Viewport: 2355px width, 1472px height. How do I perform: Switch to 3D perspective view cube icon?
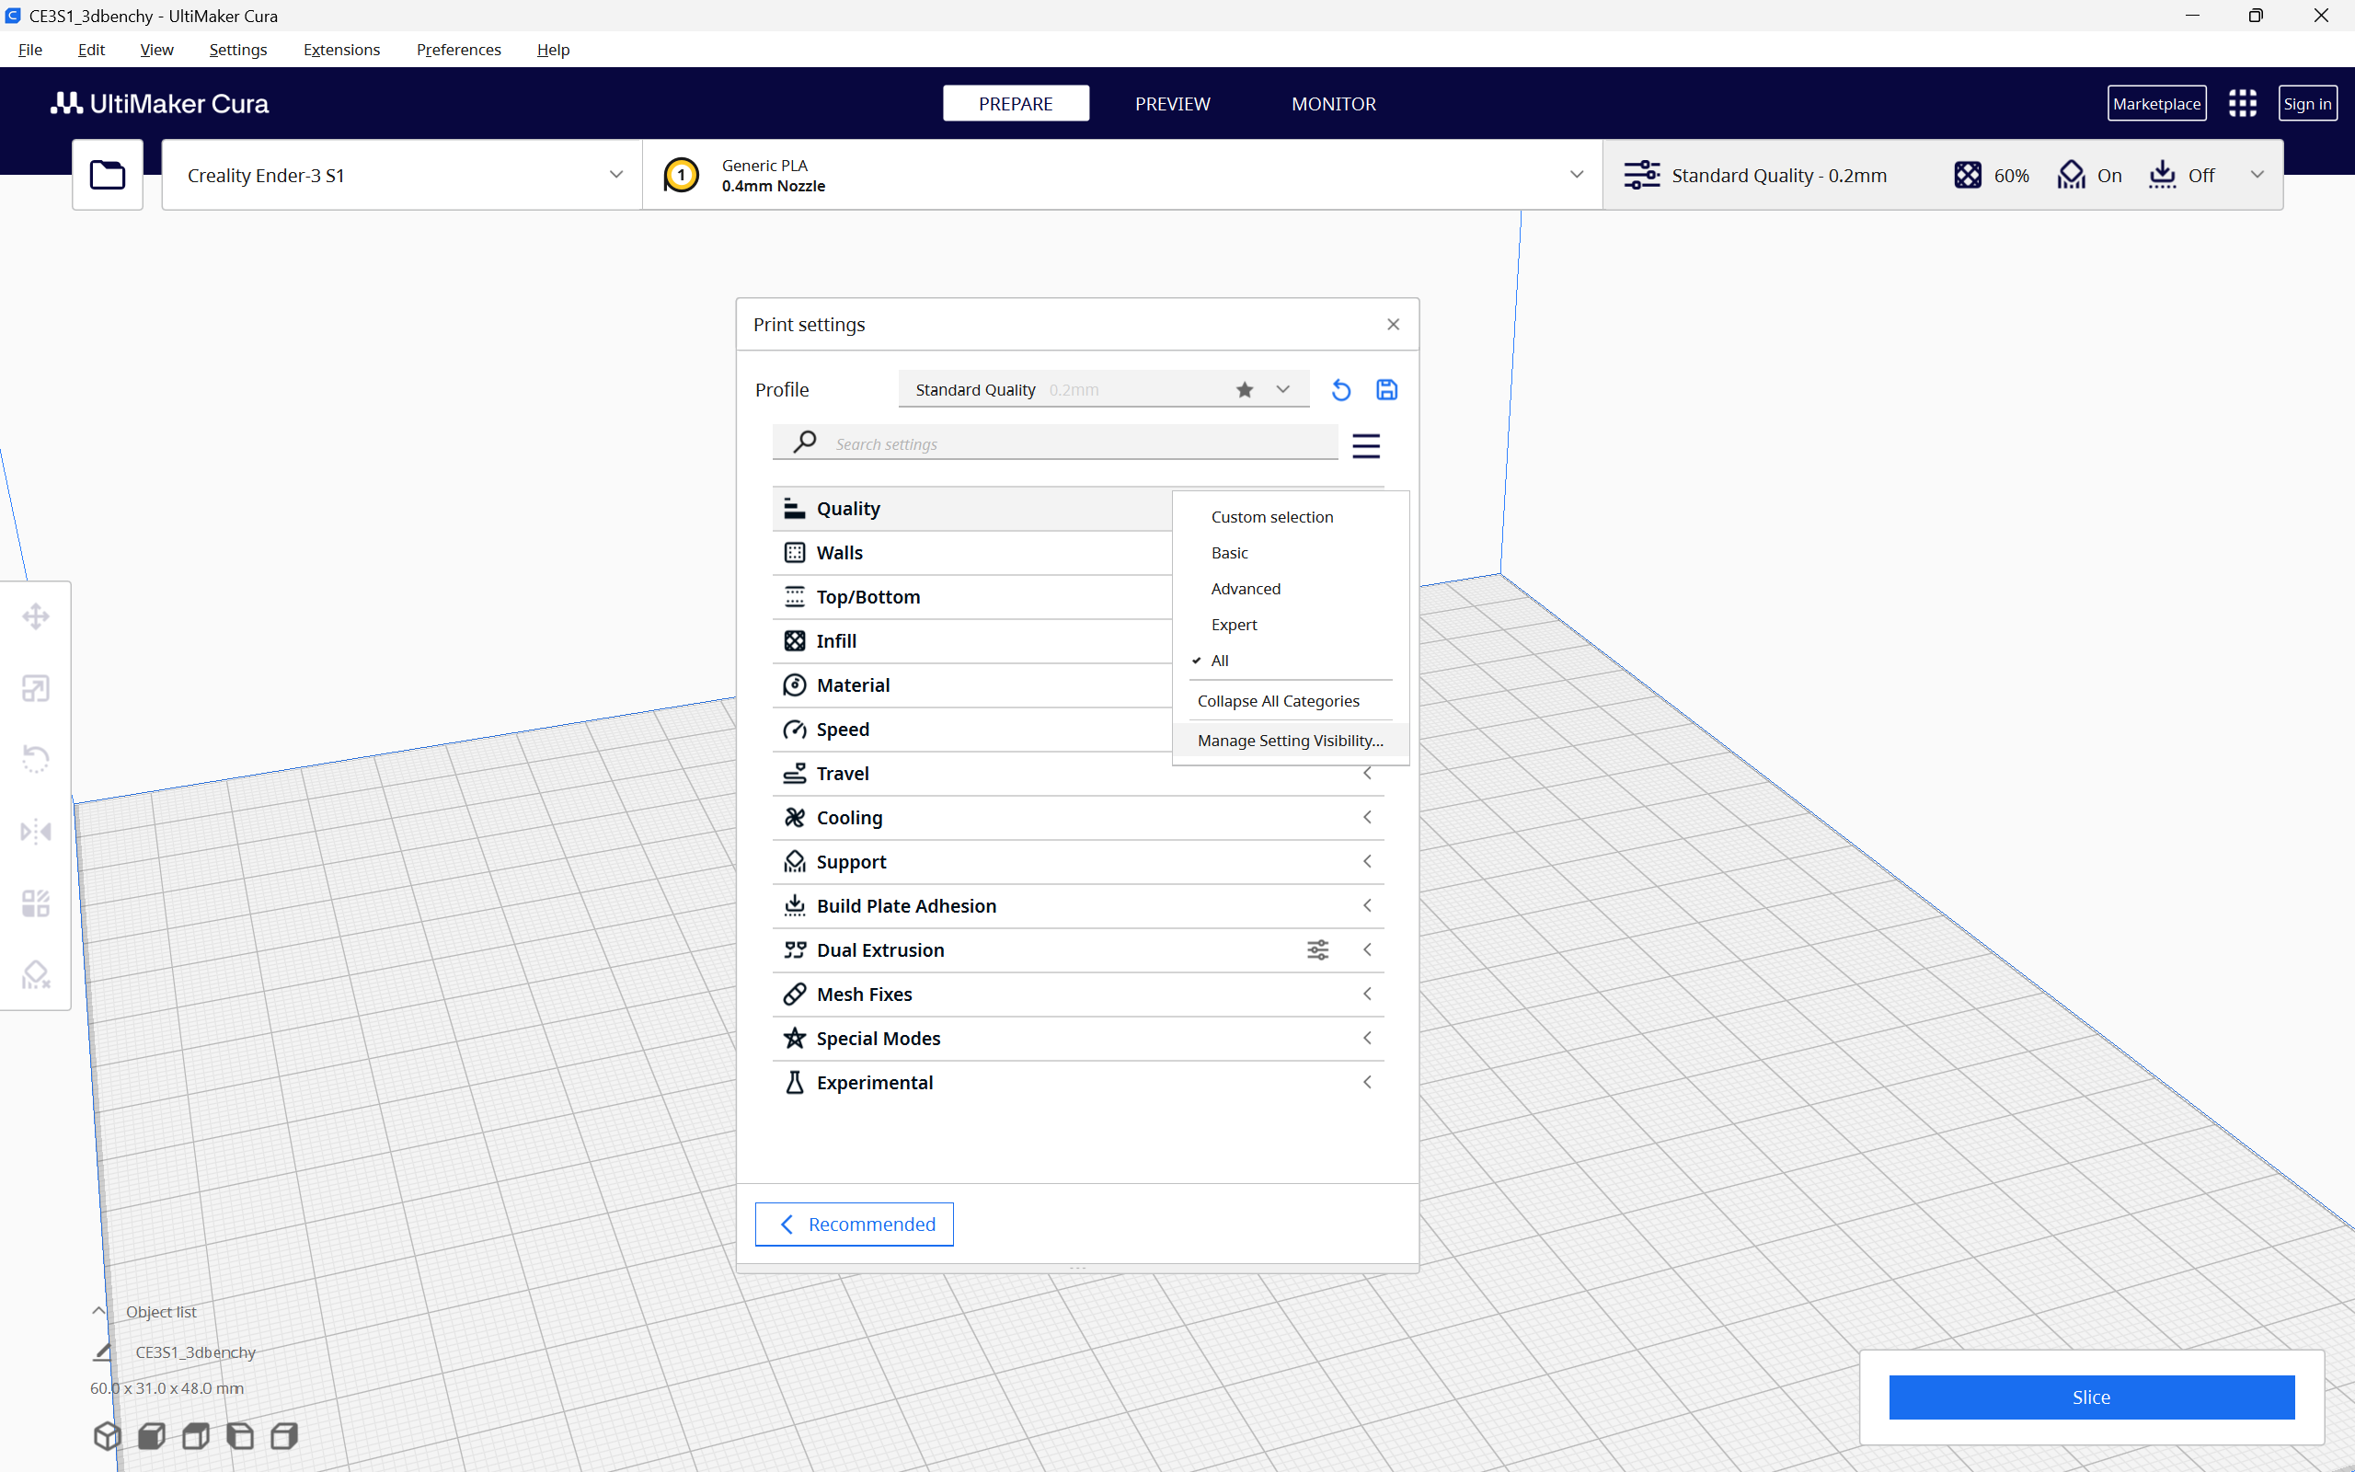(x=107, y=1436)
